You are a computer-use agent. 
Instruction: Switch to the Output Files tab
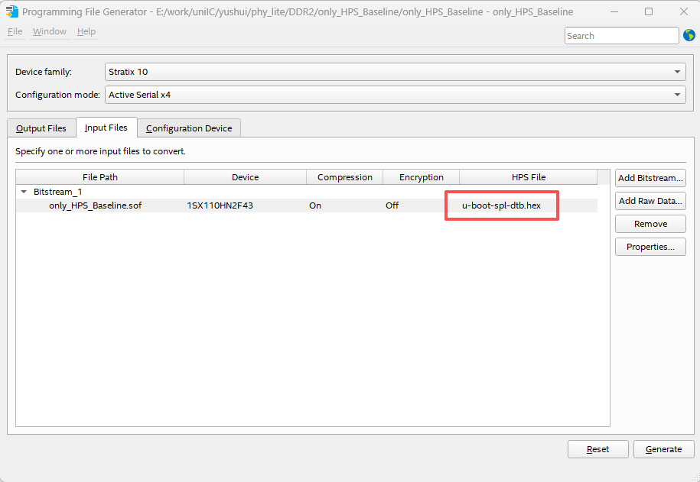tap(41, 128)
